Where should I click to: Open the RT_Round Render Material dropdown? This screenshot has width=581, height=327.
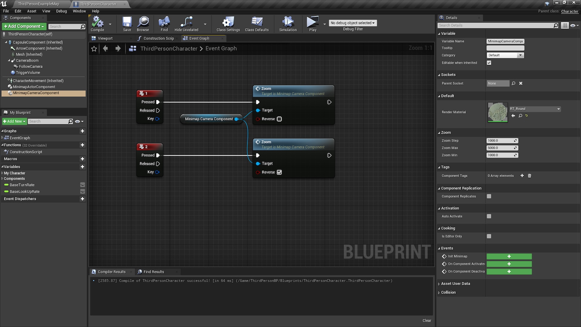(x=535, y=109)
